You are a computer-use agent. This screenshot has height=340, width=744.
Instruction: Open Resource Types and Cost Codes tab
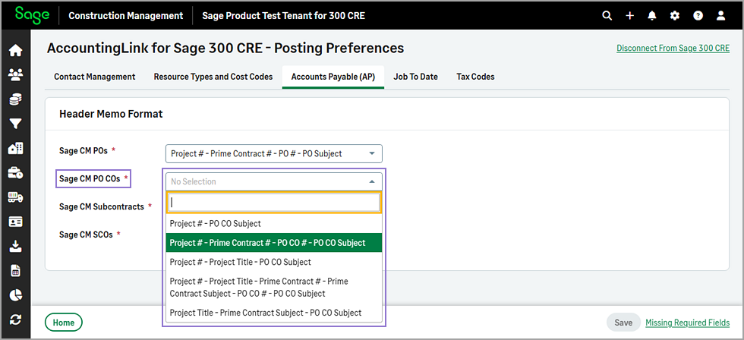coord(213,77)
